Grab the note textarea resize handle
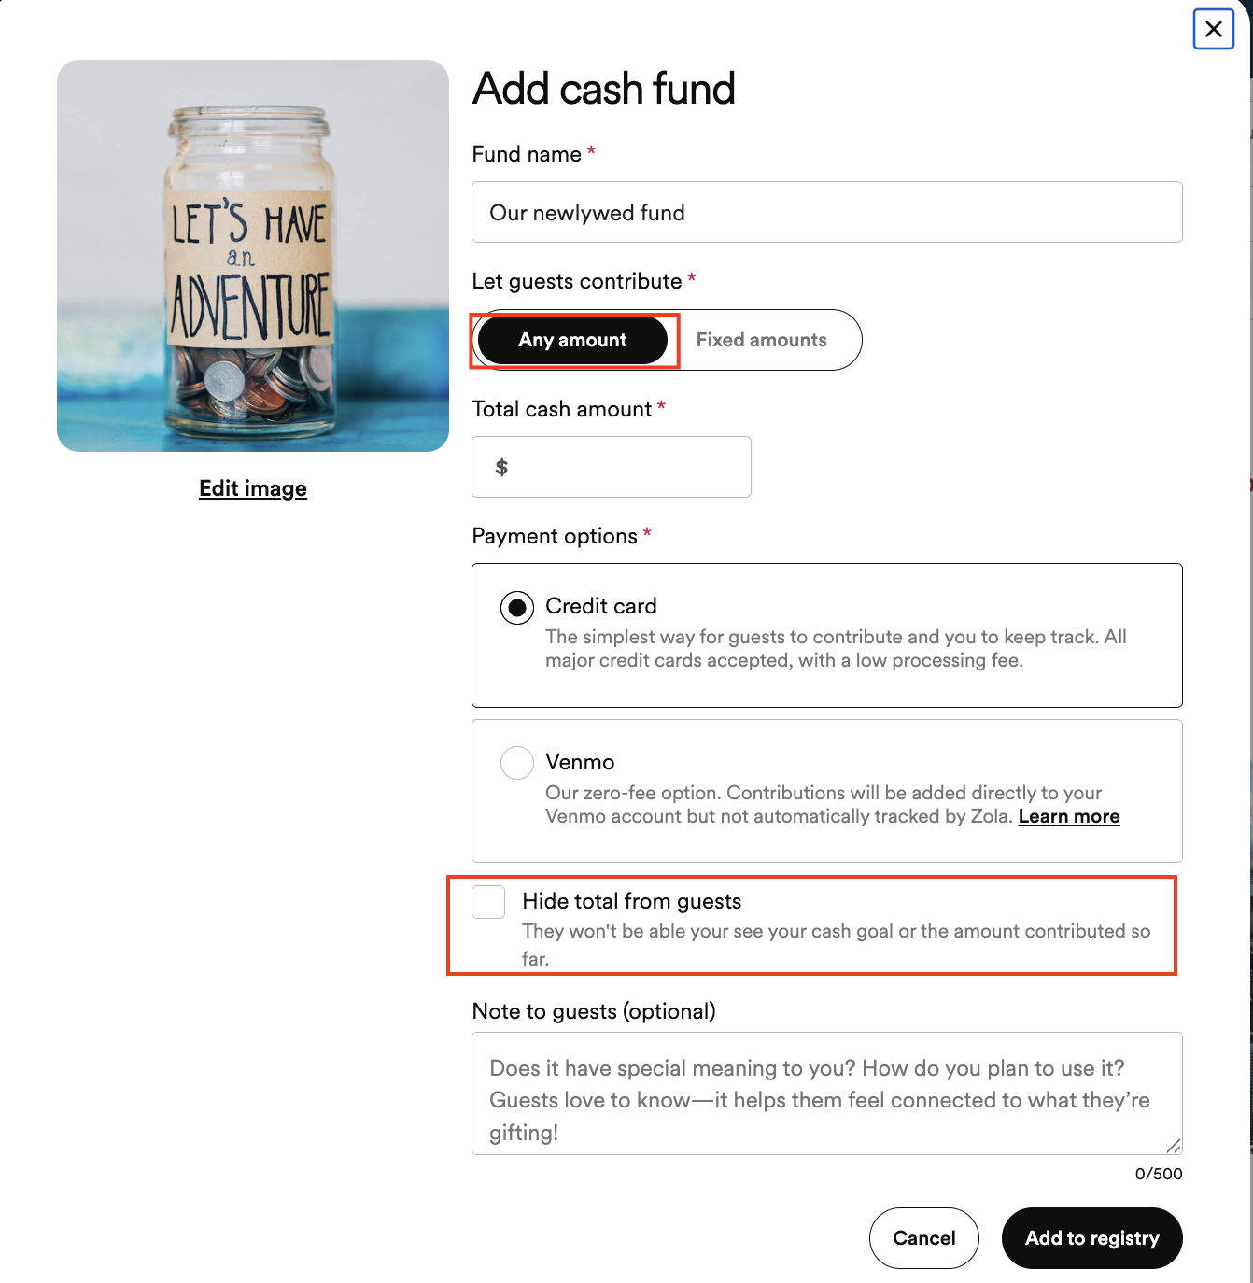The width and height of the screenshot is (1253, 1283). pos(1174,1146)
